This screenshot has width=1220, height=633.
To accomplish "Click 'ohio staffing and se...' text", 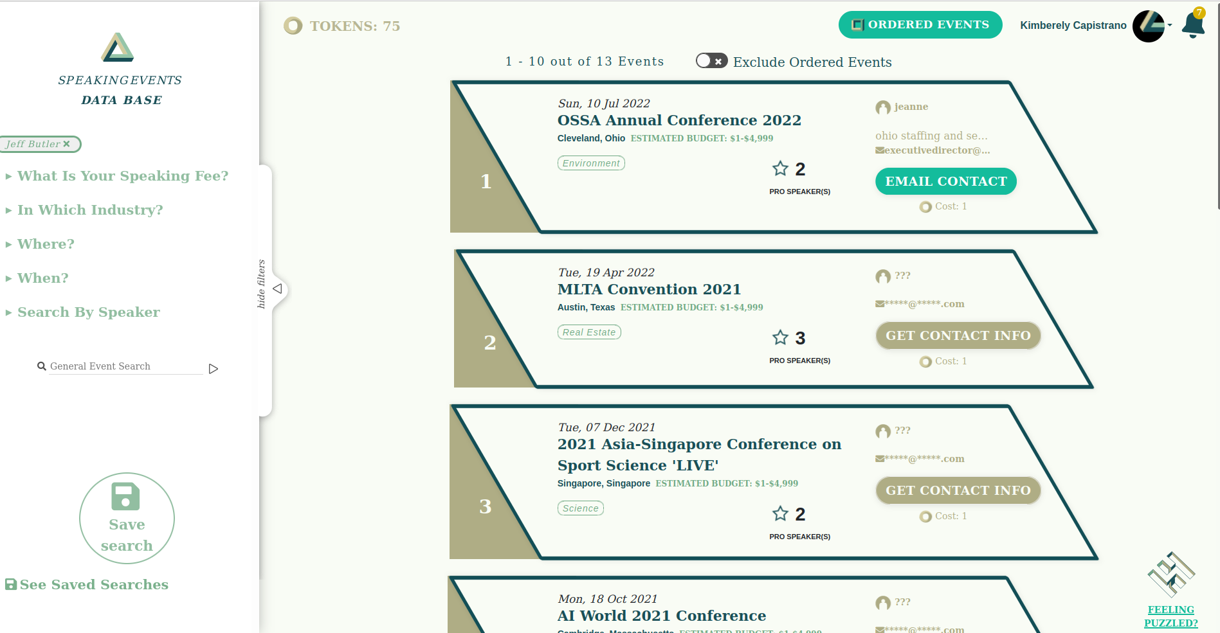I will click(x=931, y=136).
